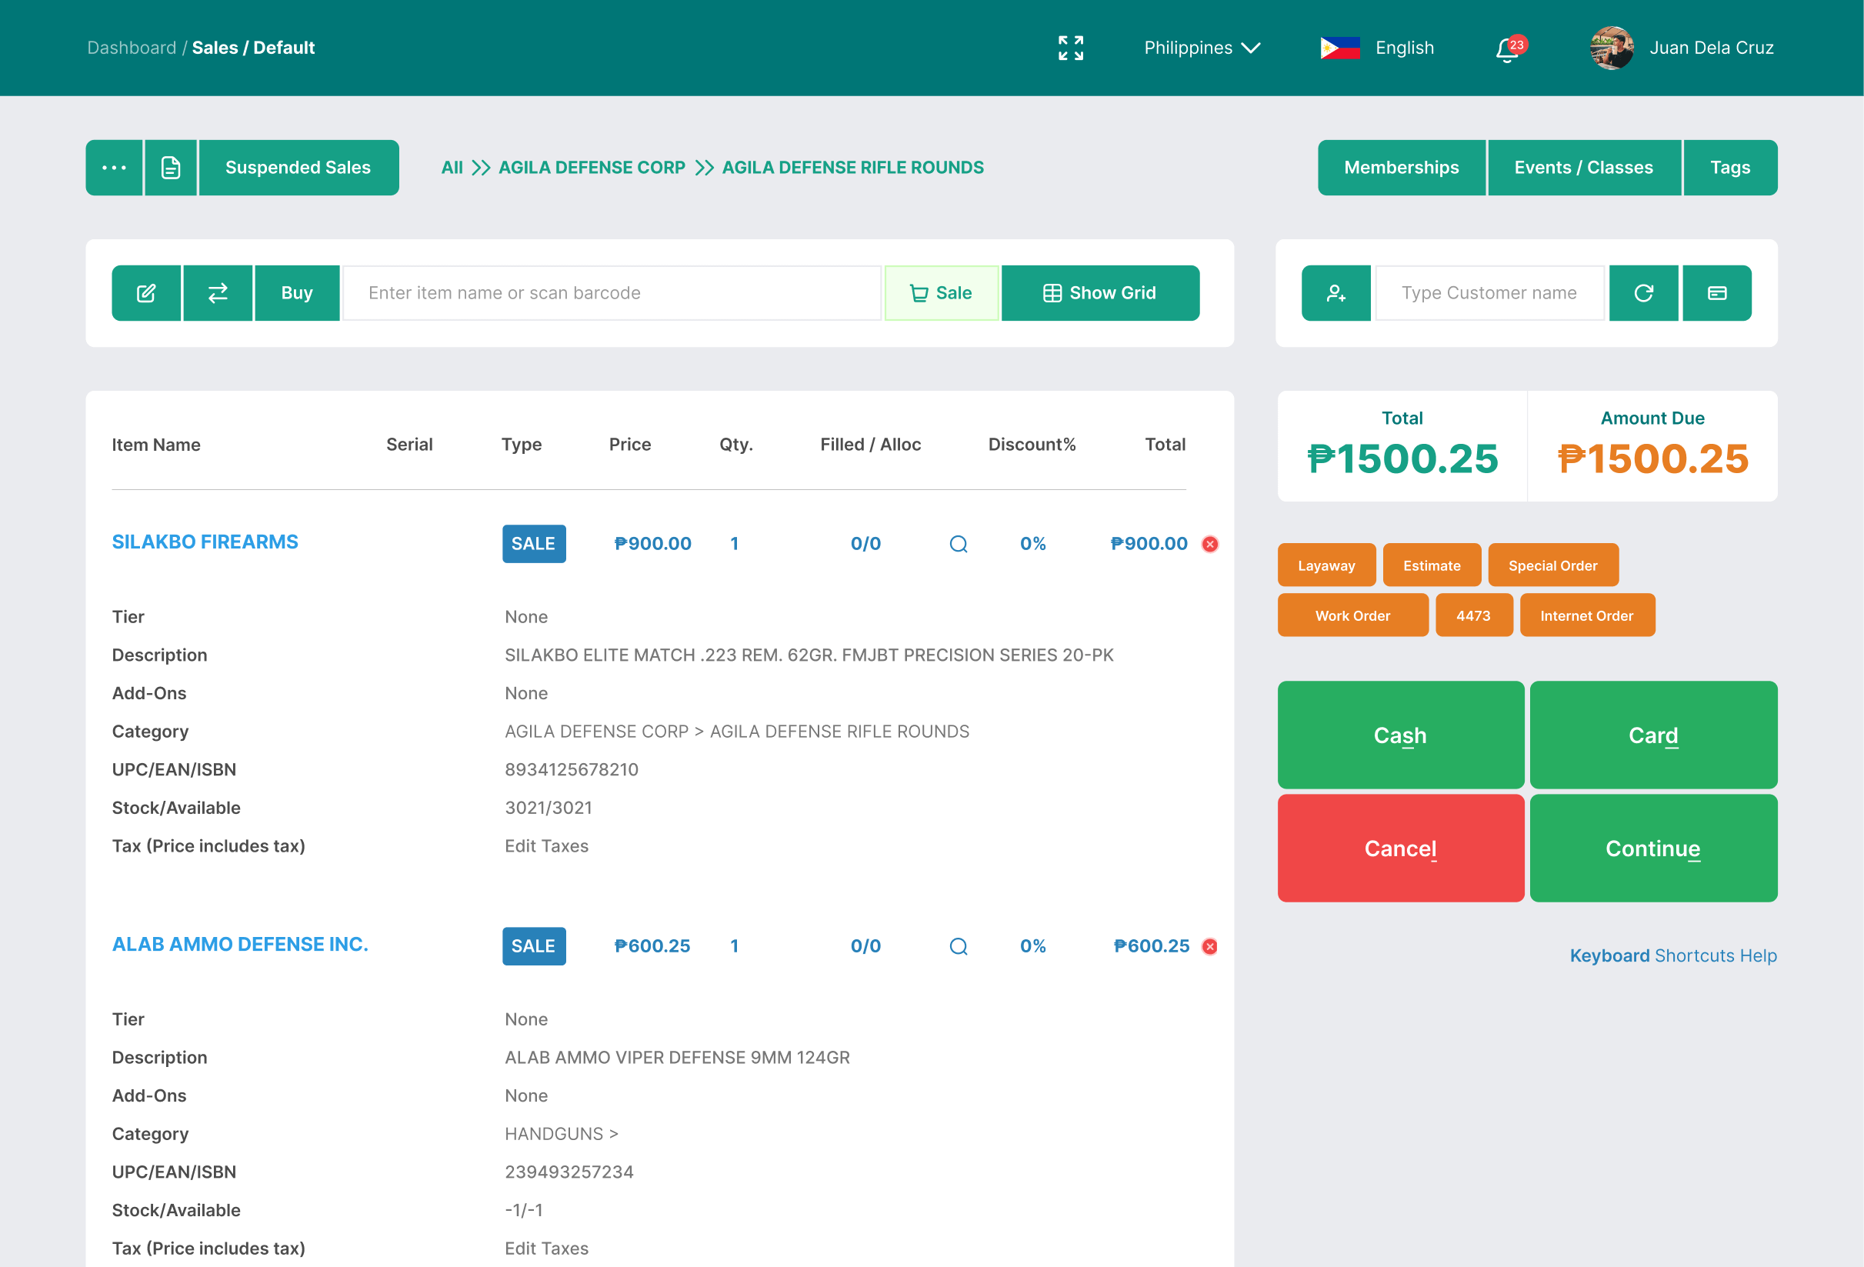Select Work Order type
Screen dimensions: 1864x1267
pyautogui.click(x=1352, y=616)
